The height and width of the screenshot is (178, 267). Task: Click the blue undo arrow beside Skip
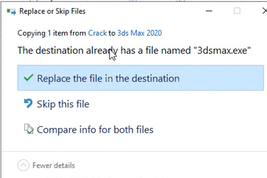coord(28,104)
